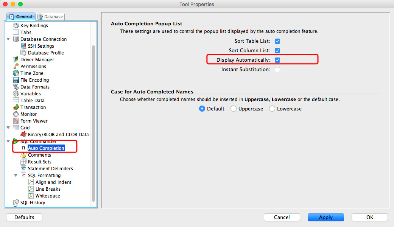Select Statement Delimiters in the tree
Image resolution: width=394 pixels, height=227 pixels.
tap(50, 168)
